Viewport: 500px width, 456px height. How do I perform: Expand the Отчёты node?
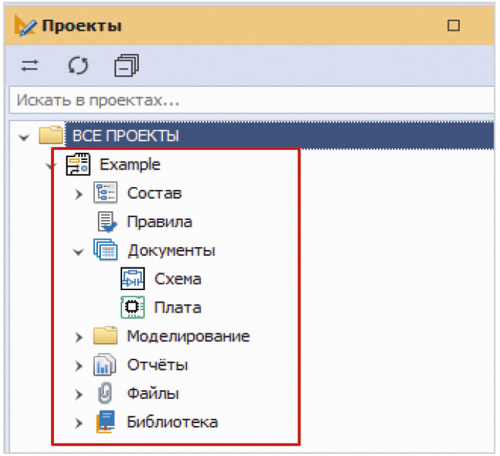pyautogui.click(x=79, y=366)
